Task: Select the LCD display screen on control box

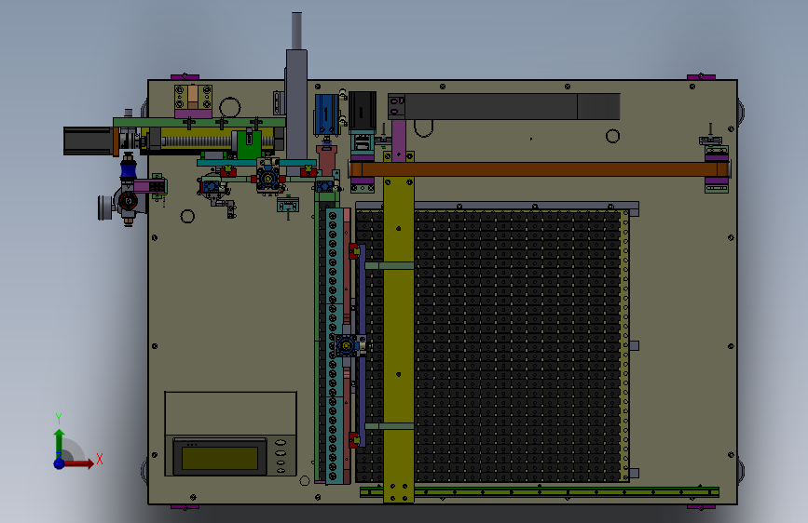Action: point(220,458)
